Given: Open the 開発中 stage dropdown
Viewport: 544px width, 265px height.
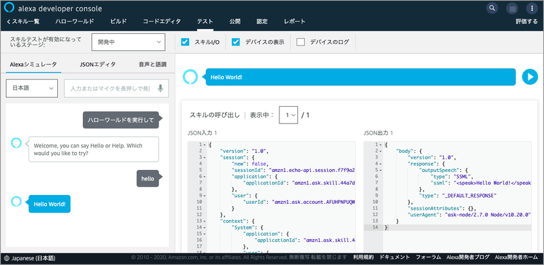Looking at the screenshot, I should pyautogui.click(x=128, y=42).
